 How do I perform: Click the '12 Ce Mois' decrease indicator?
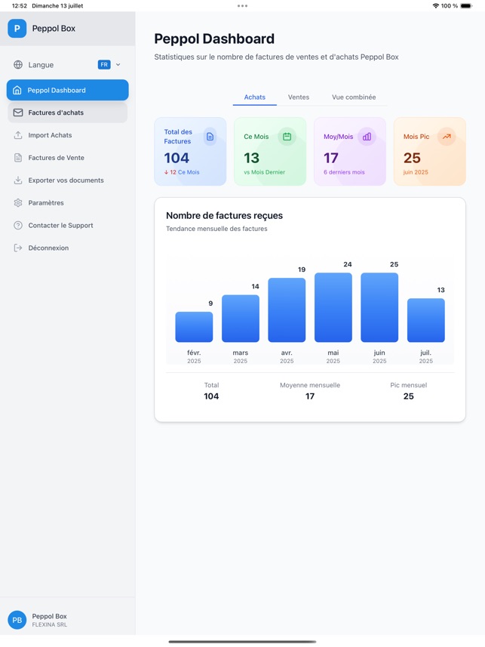point(182,172)
